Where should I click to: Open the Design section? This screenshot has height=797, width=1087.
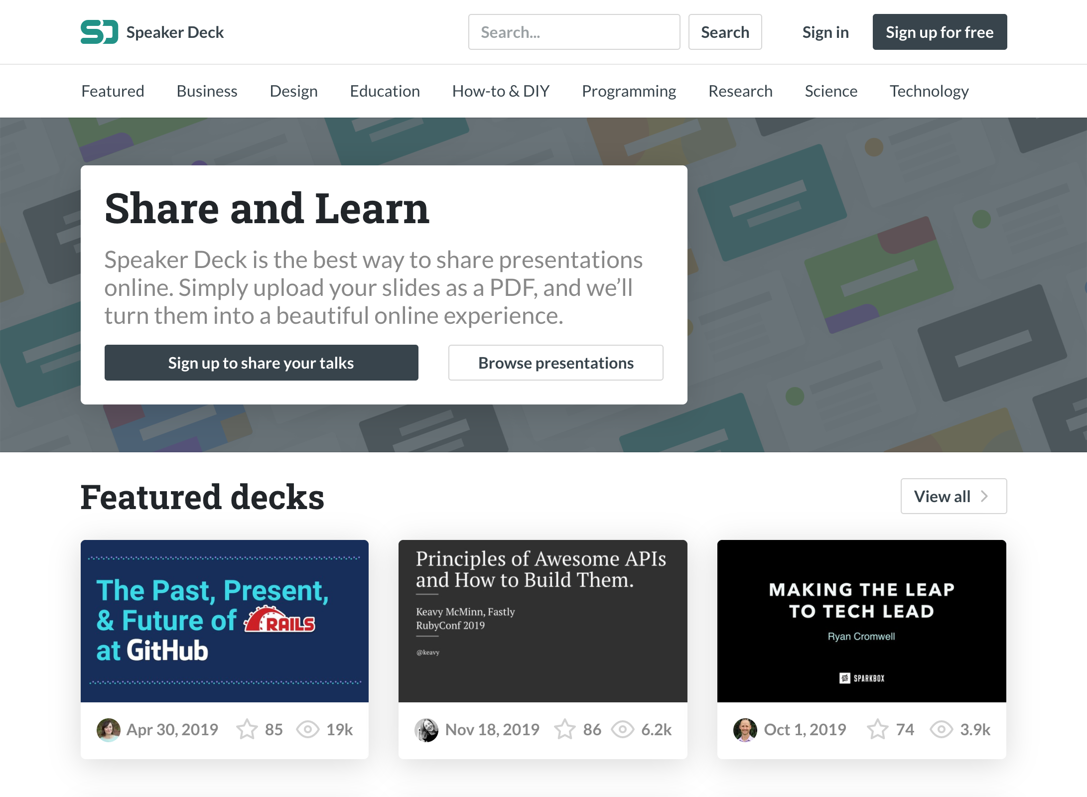(293, 91)
